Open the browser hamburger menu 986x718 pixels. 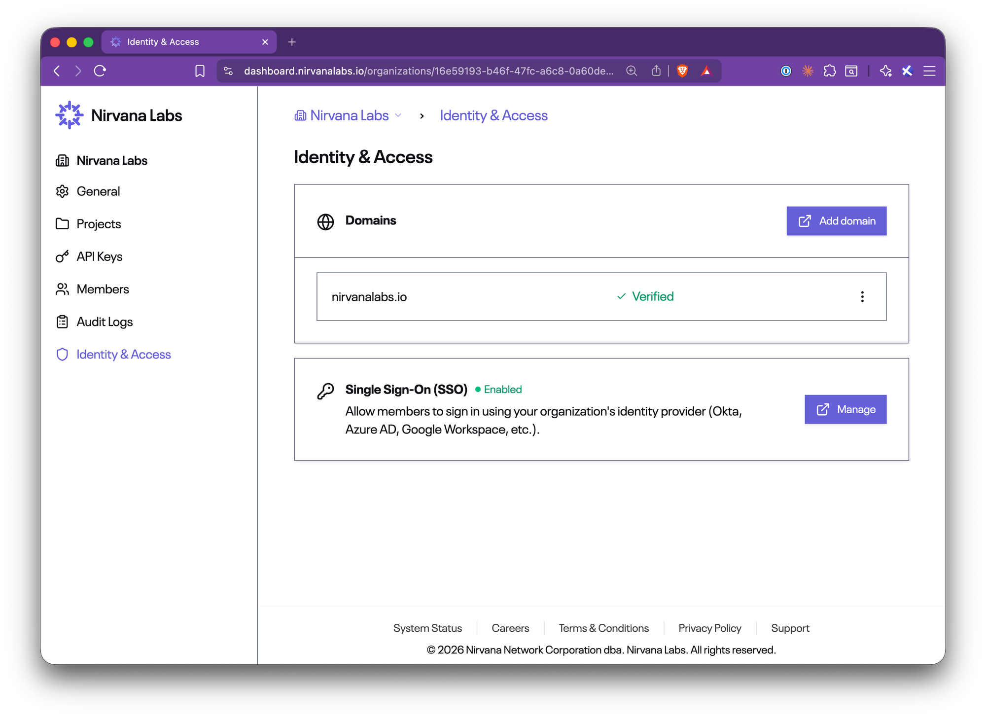[x=929, y=71]
